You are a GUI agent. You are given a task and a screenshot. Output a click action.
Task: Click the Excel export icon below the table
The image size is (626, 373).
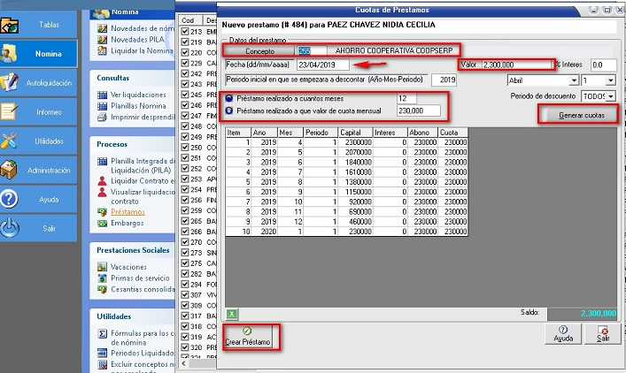[x=232, y=313]
